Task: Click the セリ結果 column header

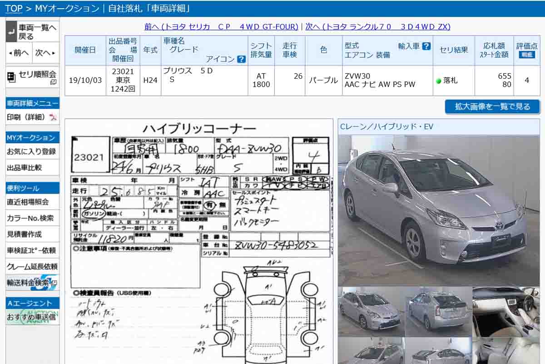Action: (x=454, y=50)
